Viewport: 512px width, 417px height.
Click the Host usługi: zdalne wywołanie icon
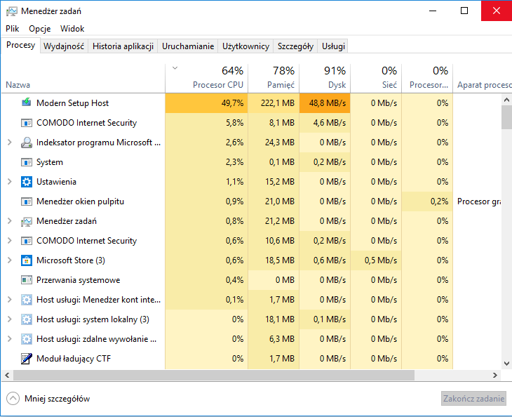pos(27,339)
